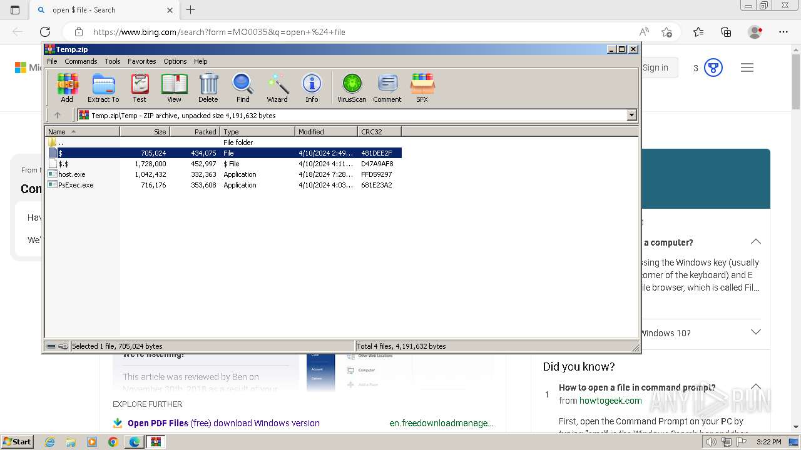Viewport: 801px width, 450px height.
Task: Expand the archive path dropdown
Action: [631, 115]
